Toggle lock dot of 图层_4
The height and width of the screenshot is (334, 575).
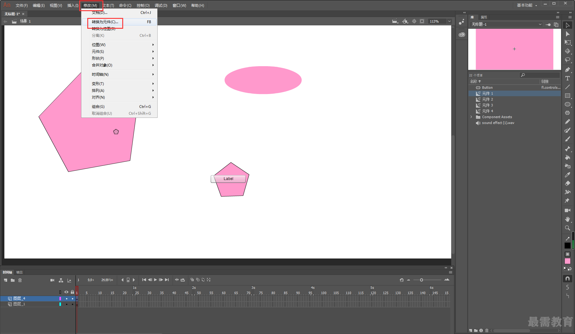click(72, 299)
